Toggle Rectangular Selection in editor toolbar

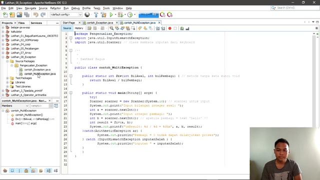(x=133, y=28)
